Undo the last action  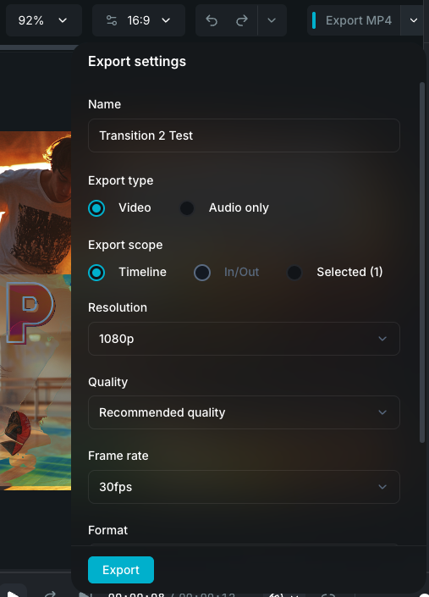pos(212,20)
